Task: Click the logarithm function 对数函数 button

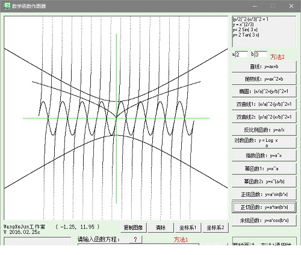Action: (x=264, y=143)
